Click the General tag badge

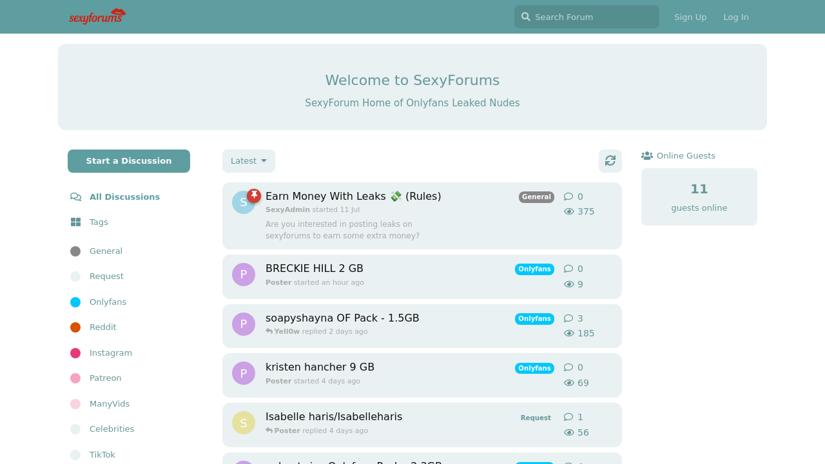[536, 197]
